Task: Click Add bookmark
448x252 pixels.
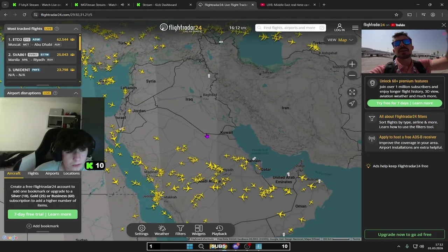Action: [x=43, y=226]
